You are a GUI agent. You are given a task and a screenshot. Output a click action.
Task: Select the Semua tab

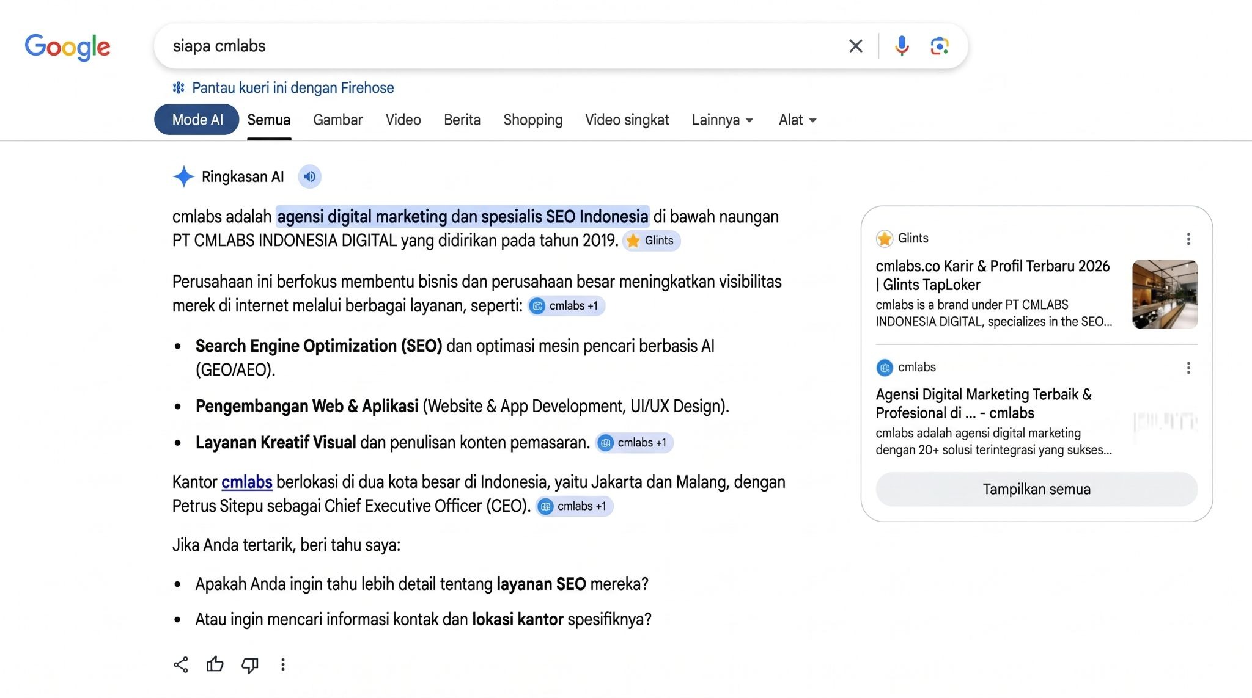pyautogui.click(x=268, y=120)
